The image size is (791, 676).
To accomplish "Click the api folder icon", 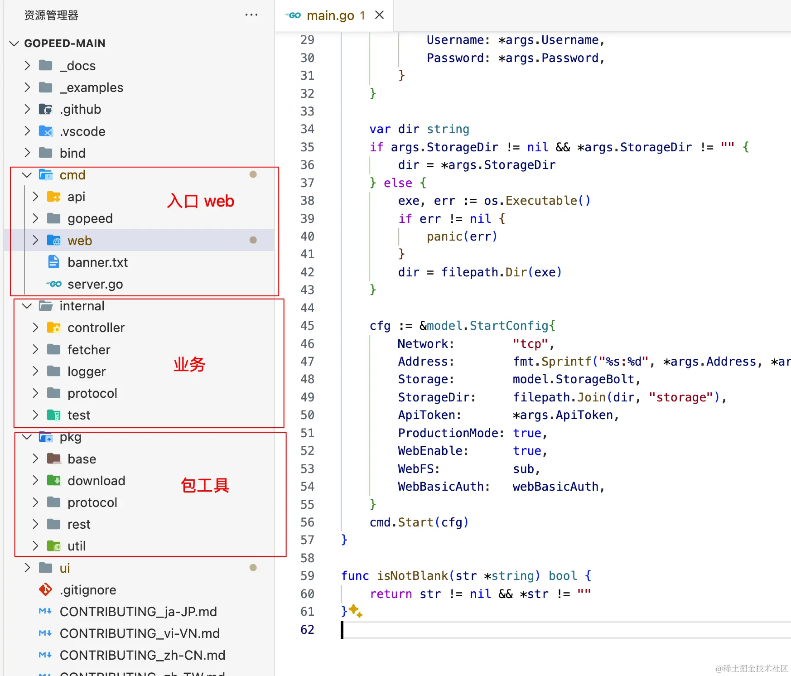I will point(54,197).
